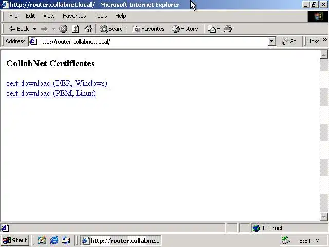Open the Tools menu
Viewport: 329px width, 247px height.
click(101, 16)
